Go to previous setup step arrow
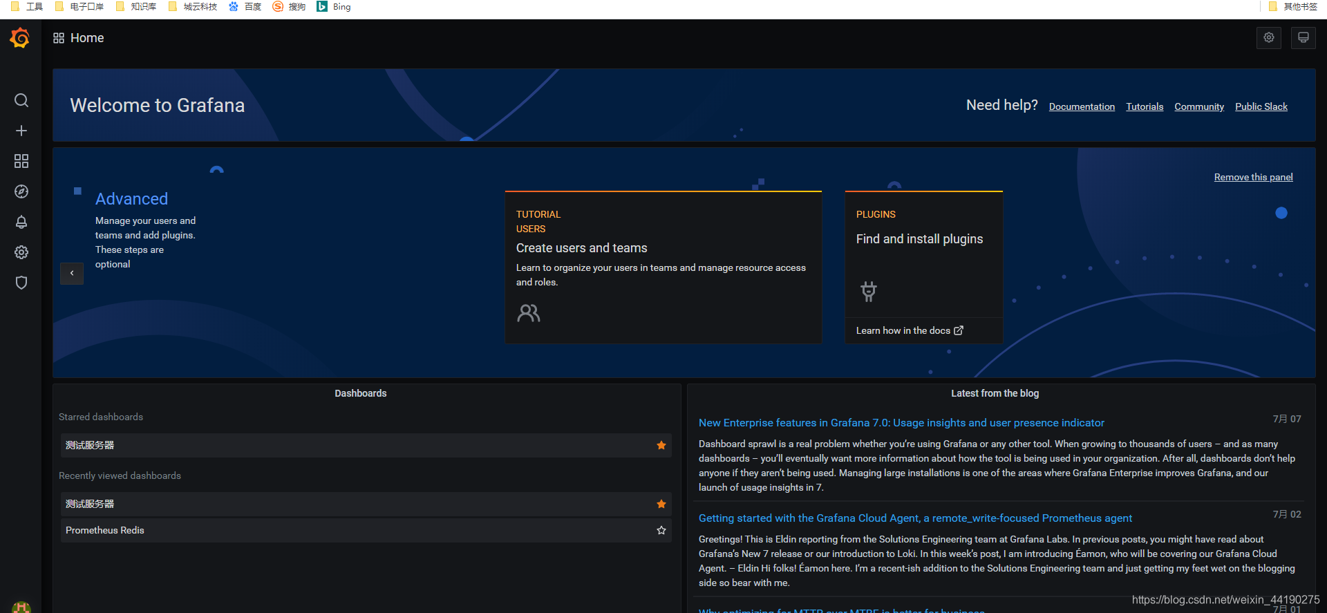This screenshot has height=613, width=1327. pyautogui.click(x=72, y=273)
